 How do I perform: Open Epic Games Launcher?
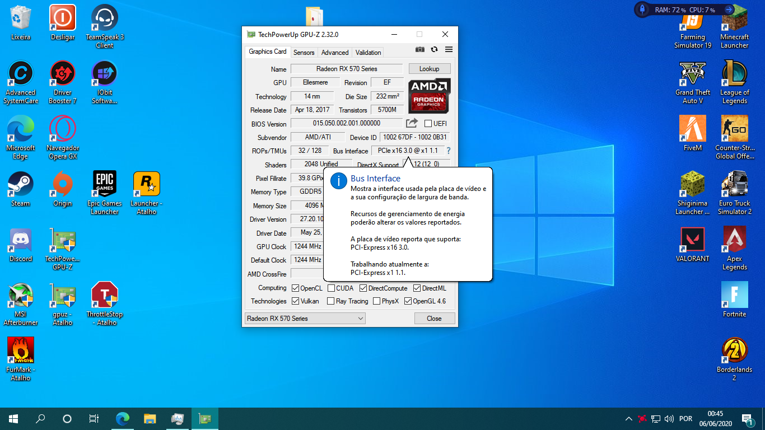(x=105, y=193)
